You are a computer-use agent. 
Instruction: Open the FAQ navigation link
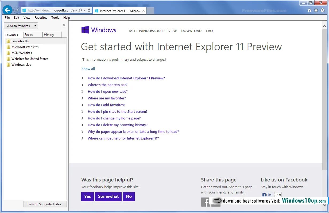pyautogui.click(x=210, y=31)
